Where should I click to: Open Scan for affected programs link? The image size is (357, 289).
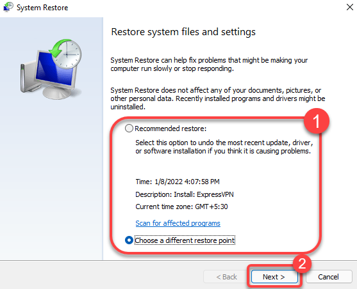click(x=178, y=223)
